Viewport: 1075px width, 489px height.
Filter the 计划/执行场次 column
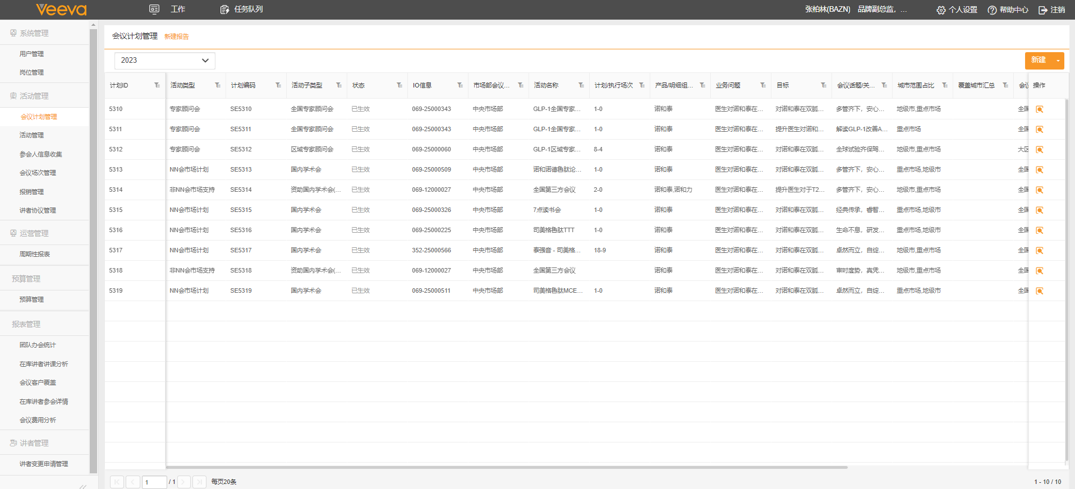pyautogui.click(x=642, y=85)
